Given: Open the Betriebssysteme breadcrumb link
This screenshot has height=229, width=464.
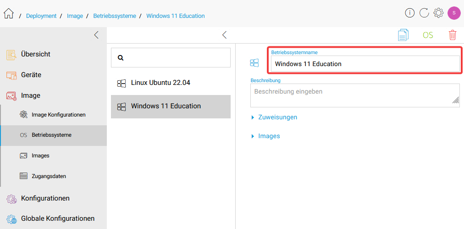Looking at the screenshot, I should pyautogui.click(x=115, y=16).
